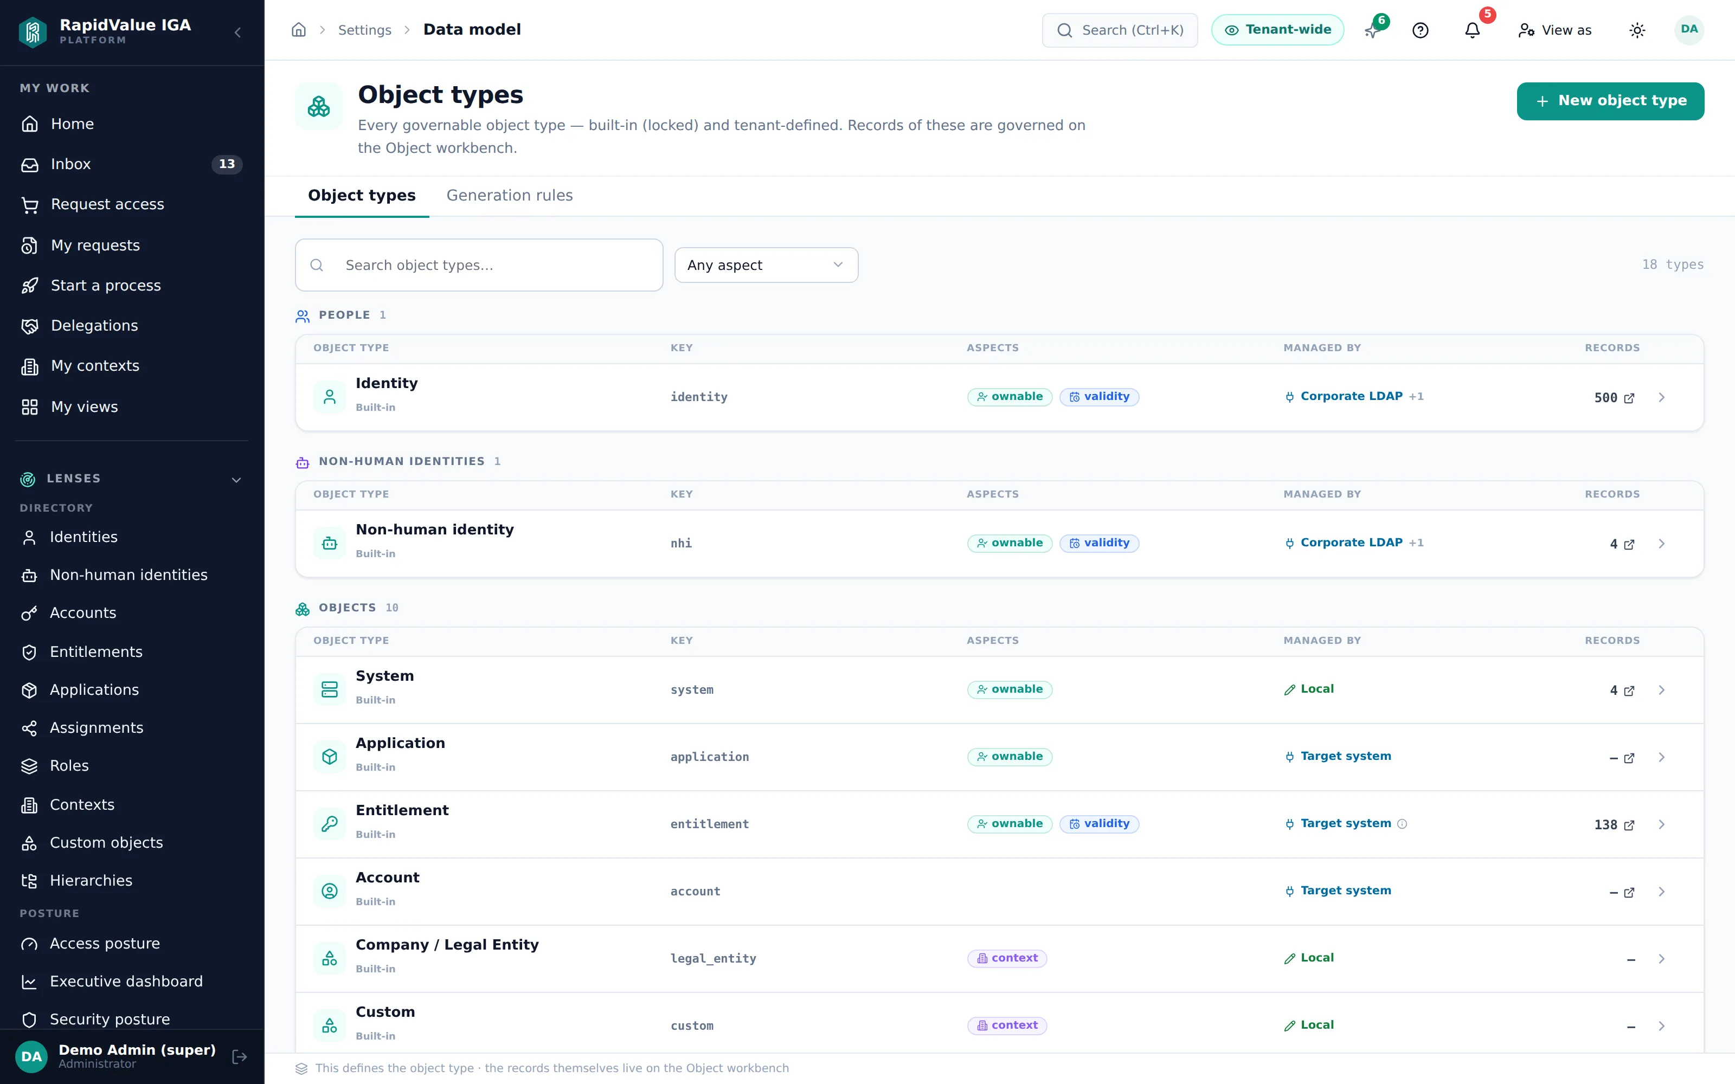This screenshot has width=1735, height=1084.
Task: Click the ownable badge in System row
Action: 1010,689
